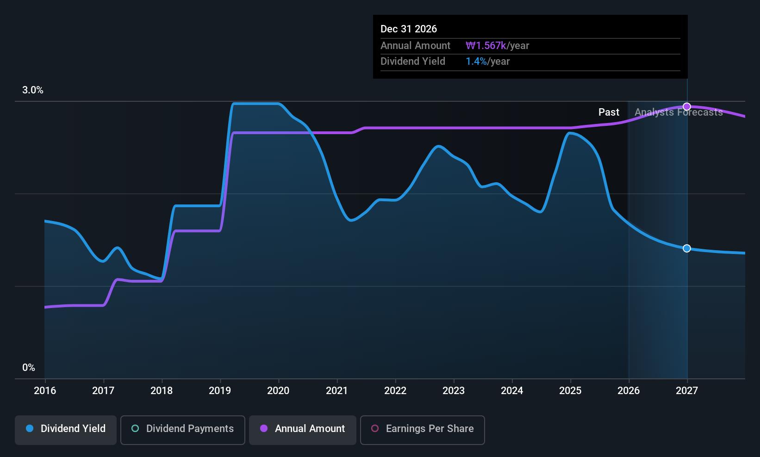Click the ₩1.567k/year annual amount value
Viewport: 760px width, 457px height.
497,46
